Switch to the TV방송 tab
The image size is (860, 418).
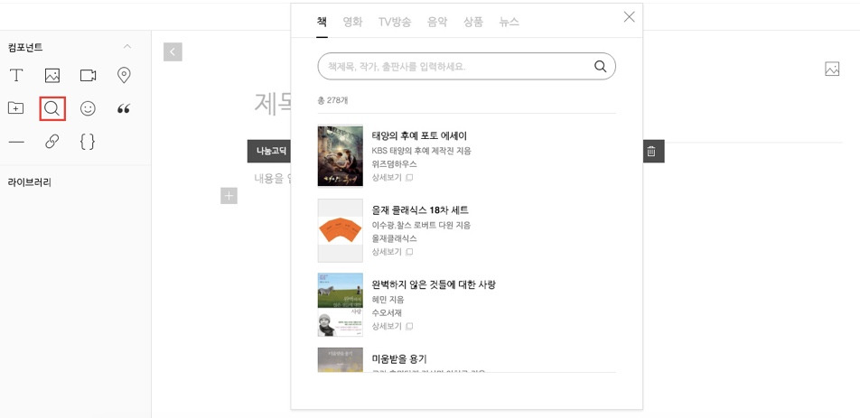(x=394, y=22)
